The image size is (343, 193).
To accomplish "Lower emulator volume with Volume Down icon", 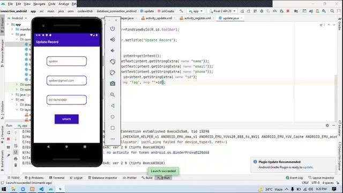I will (x=113, y=50).
